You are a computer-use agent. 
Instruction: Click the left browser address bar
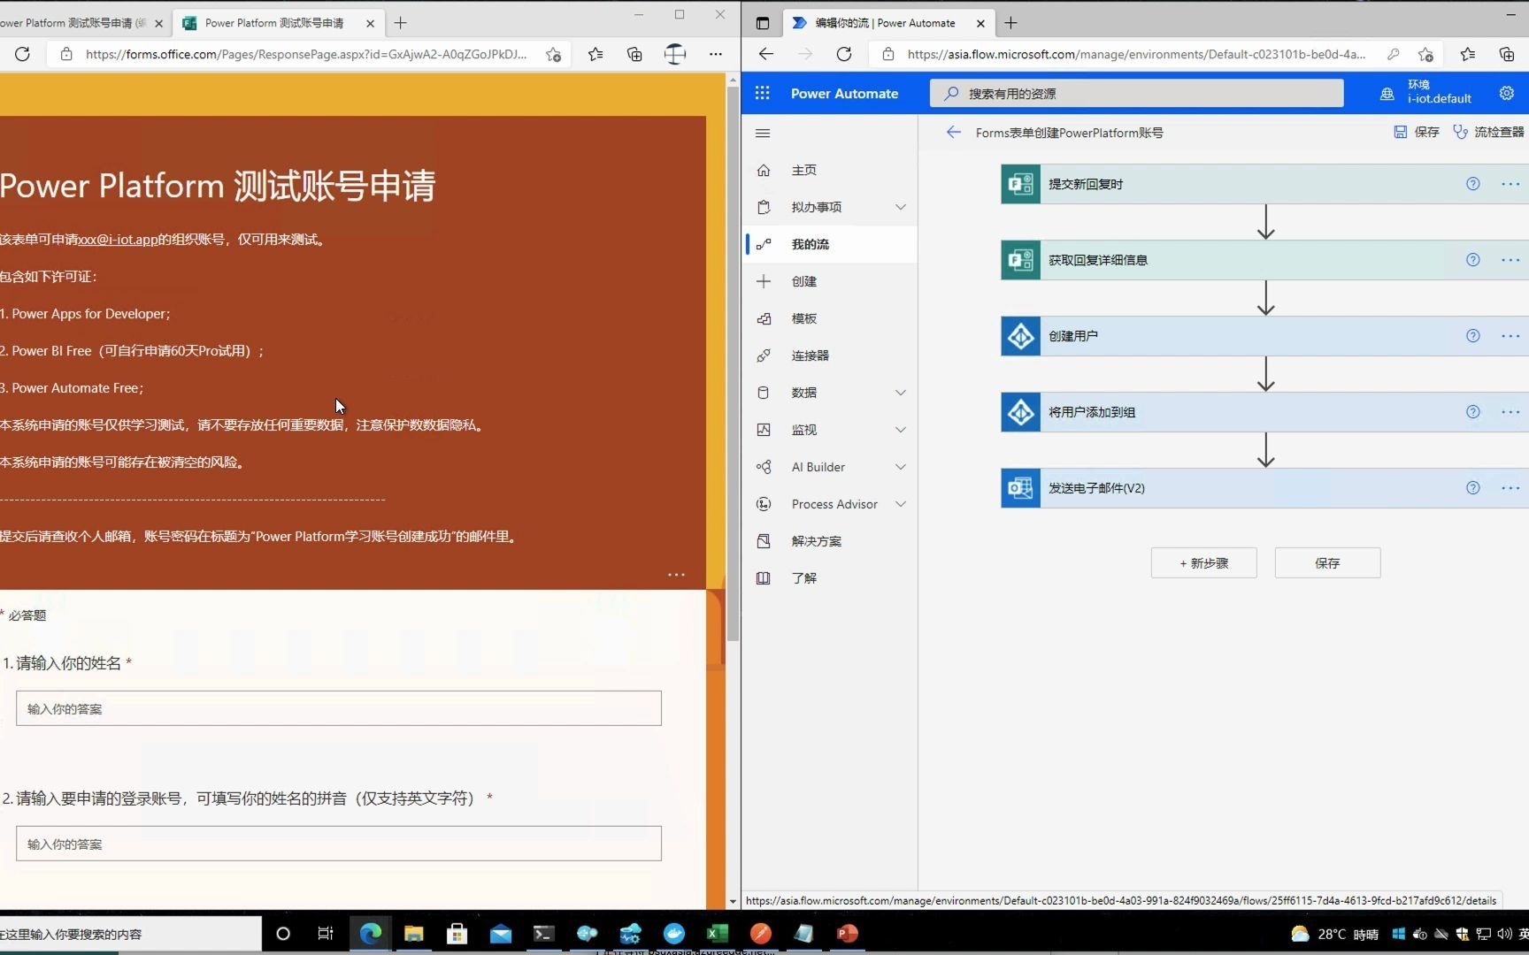(x=306, y=54)
